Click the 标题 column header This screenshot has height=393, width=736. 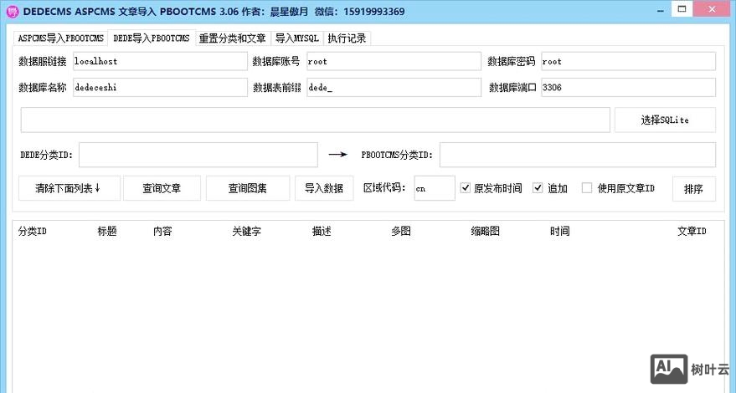[x=107, y=232]
